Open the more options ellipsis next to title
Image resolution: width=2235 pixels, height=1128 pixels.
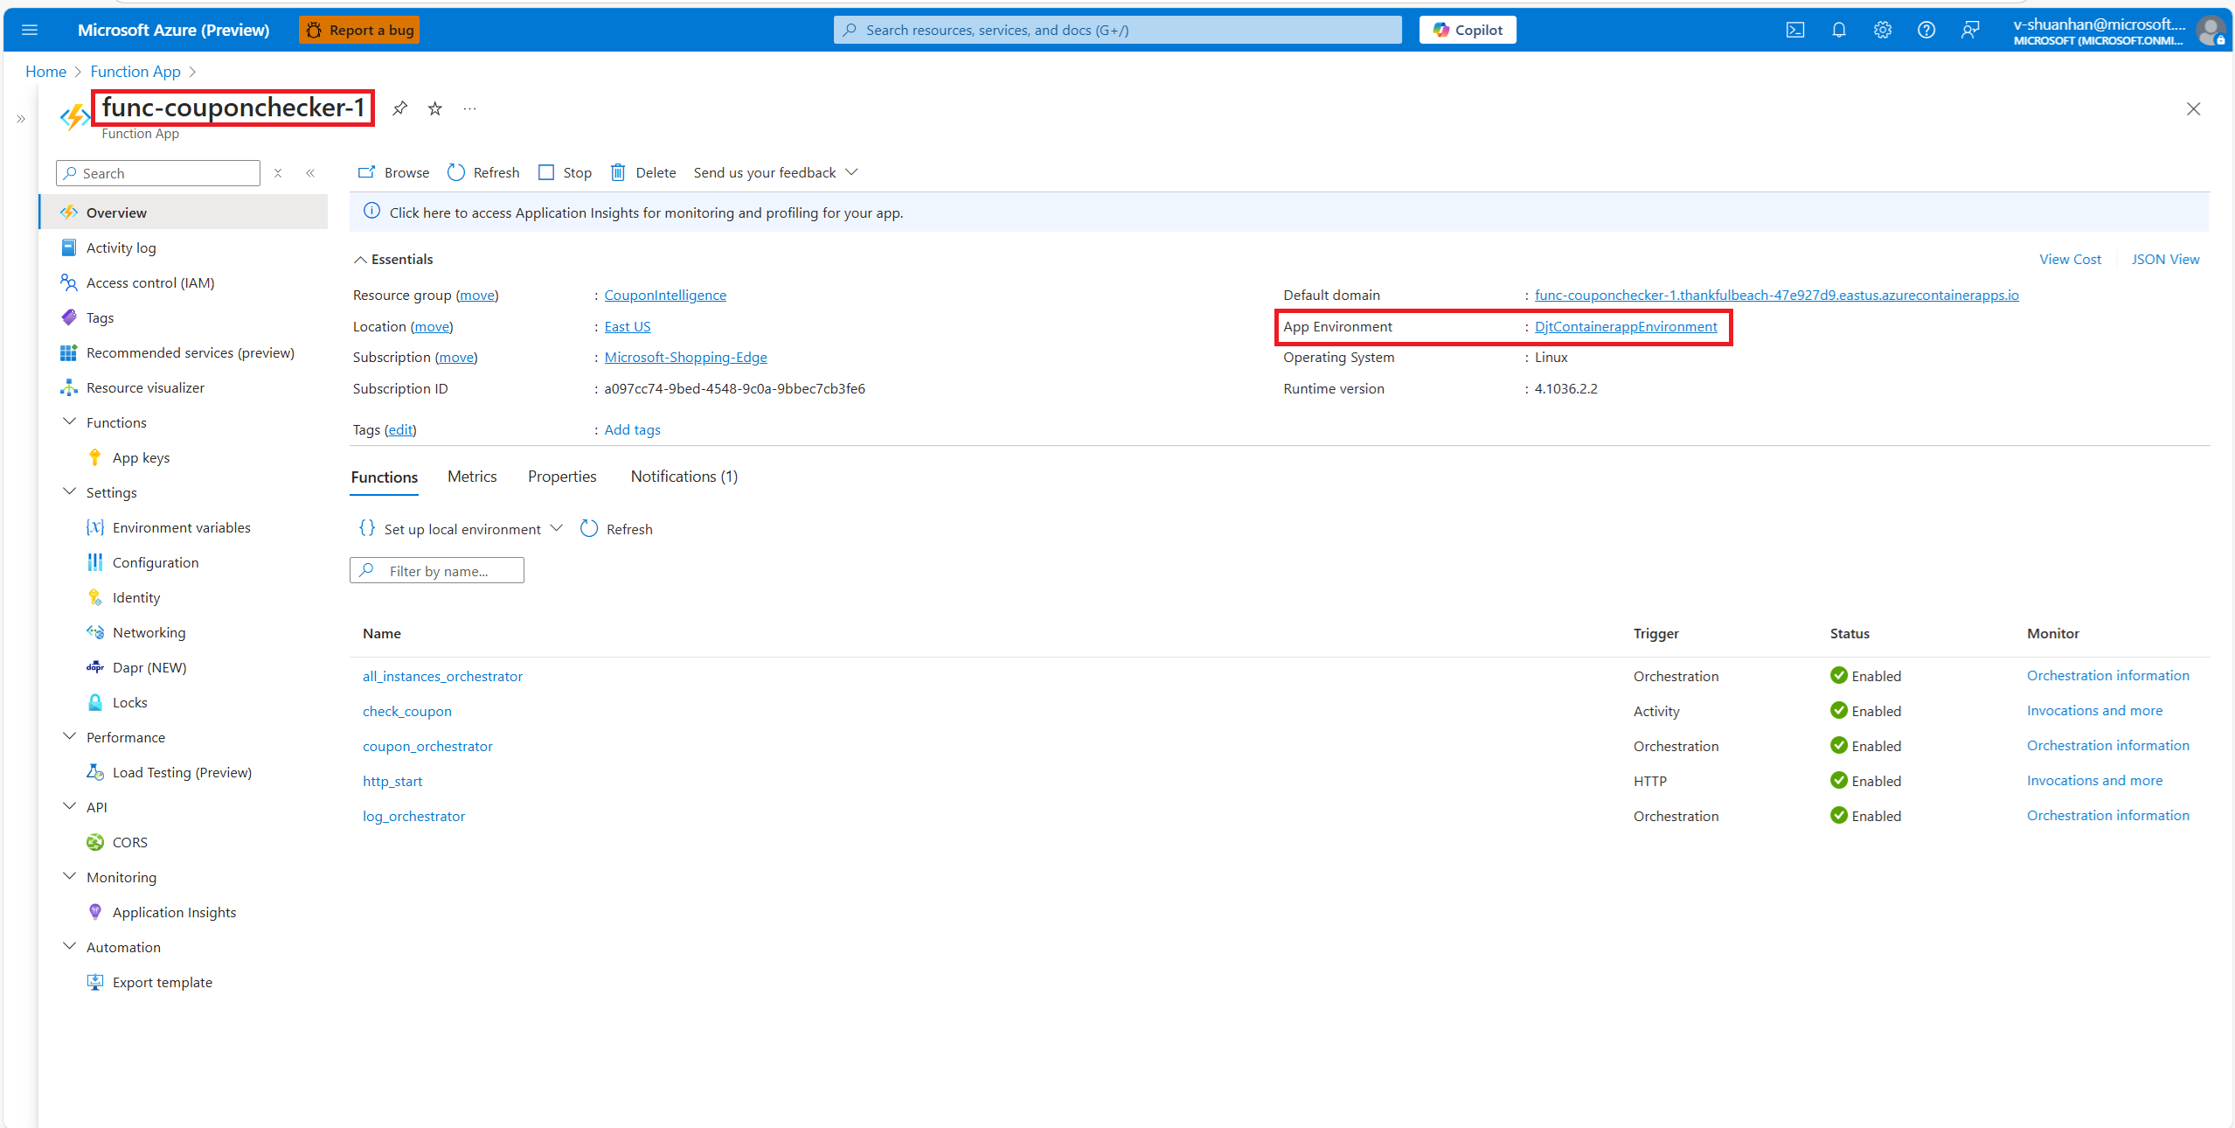click(x=469, y=108)
